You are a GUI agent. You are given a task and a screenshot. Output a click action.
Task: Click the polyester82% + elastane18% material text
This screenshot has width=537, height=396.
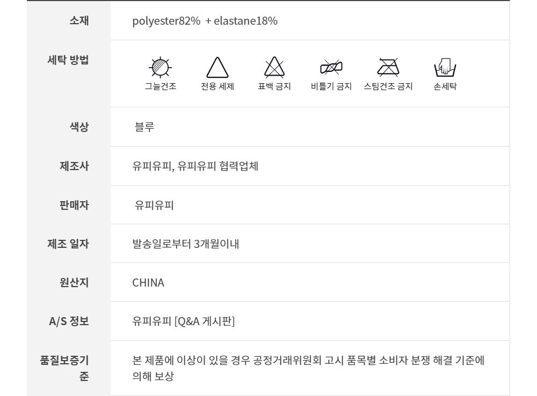click(205, 21)
